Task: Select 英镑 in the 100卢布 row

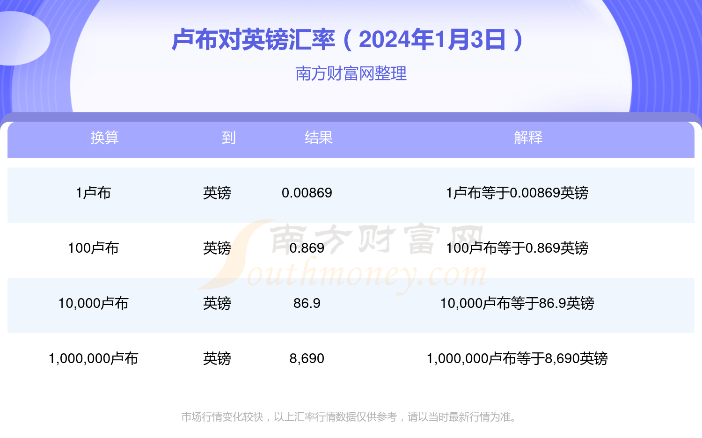Action: pos(217,248)
